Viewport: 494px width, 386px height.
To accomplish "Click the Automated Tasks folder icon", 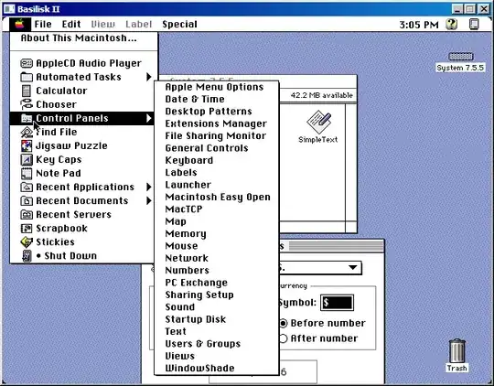I will pyautogui.click(x=27, y=77).
